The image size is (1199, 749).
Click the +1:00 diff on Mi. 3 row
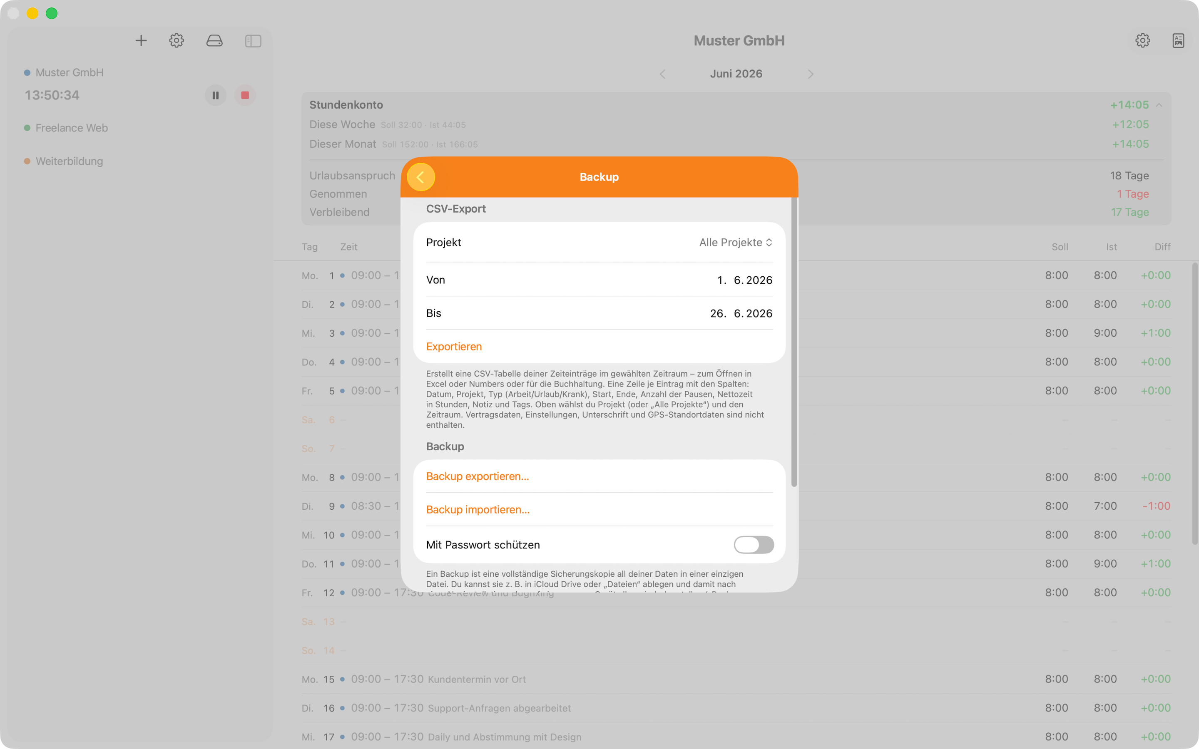[x=1155, y=333]
